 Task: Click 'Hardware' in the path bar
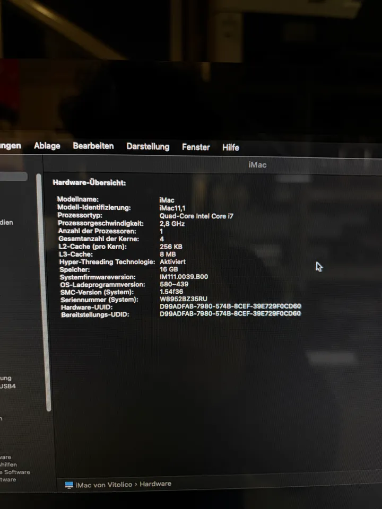155,484
